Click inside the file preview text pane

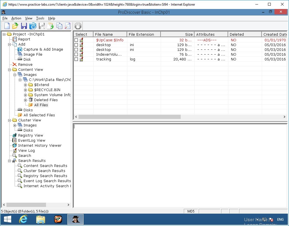(x=180, y=165)
